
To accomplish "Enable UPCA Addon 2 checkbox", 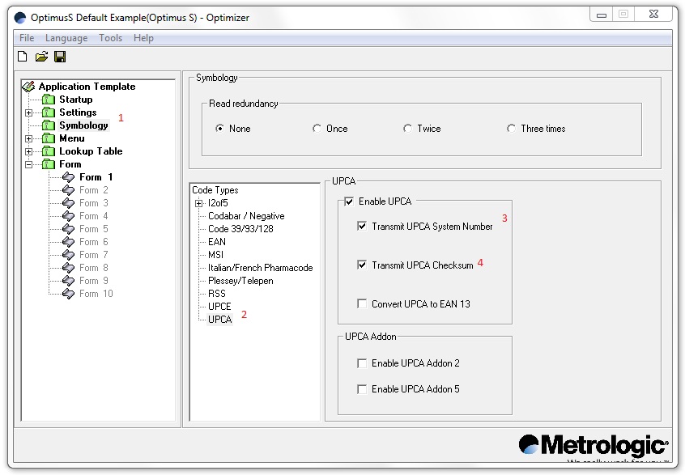I will [362, 363].
